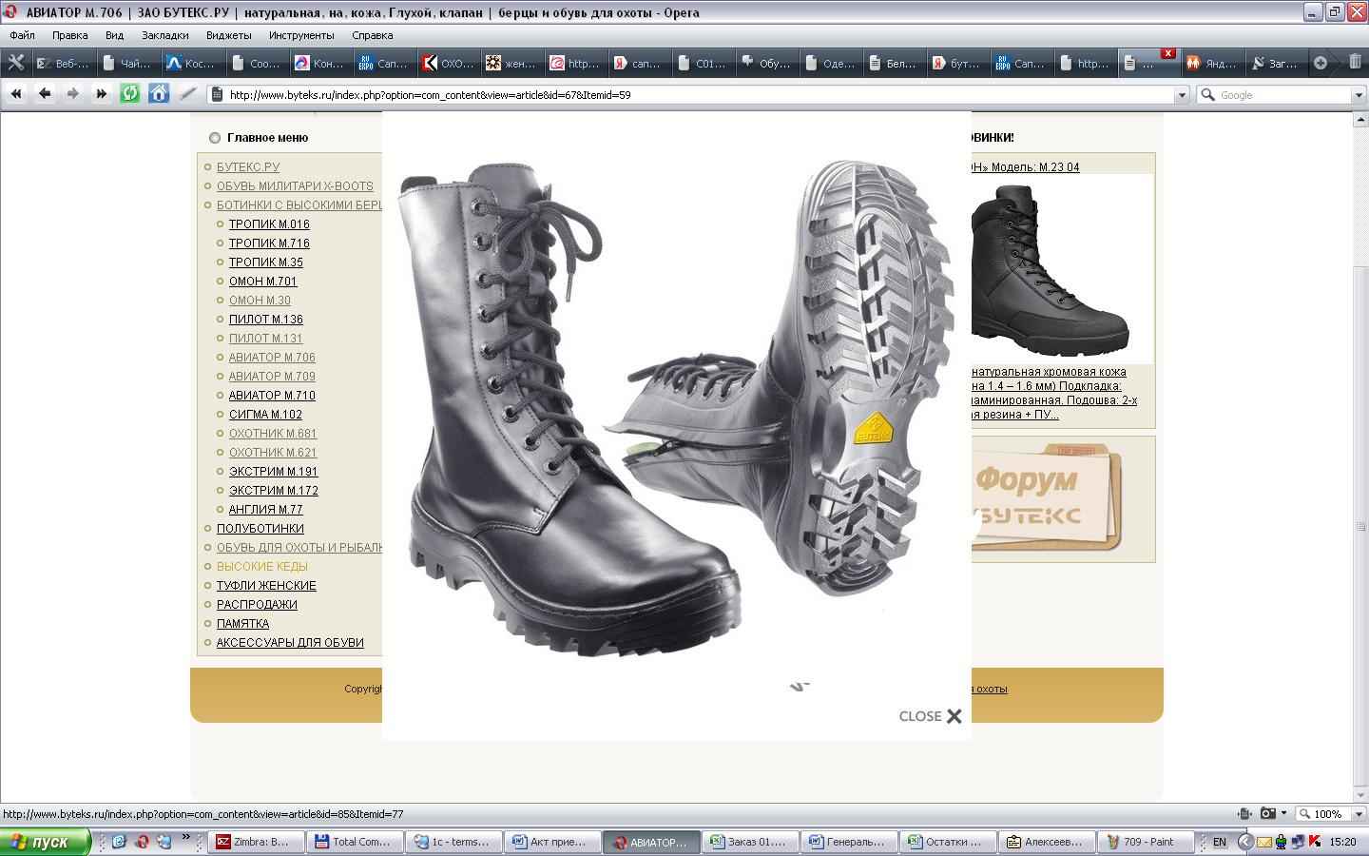Viewport: 1369px width, 856px height.
Task: Click the URL address field
Action: [x=698, y=95]
